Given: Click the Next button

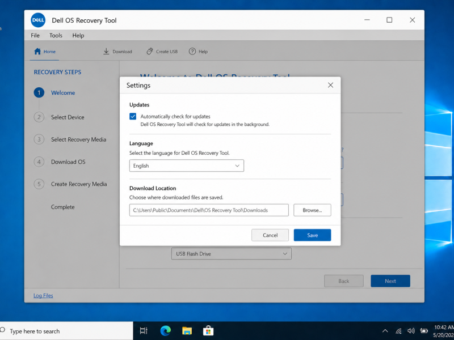Looking at the screenshot, I should click(390, 281).
